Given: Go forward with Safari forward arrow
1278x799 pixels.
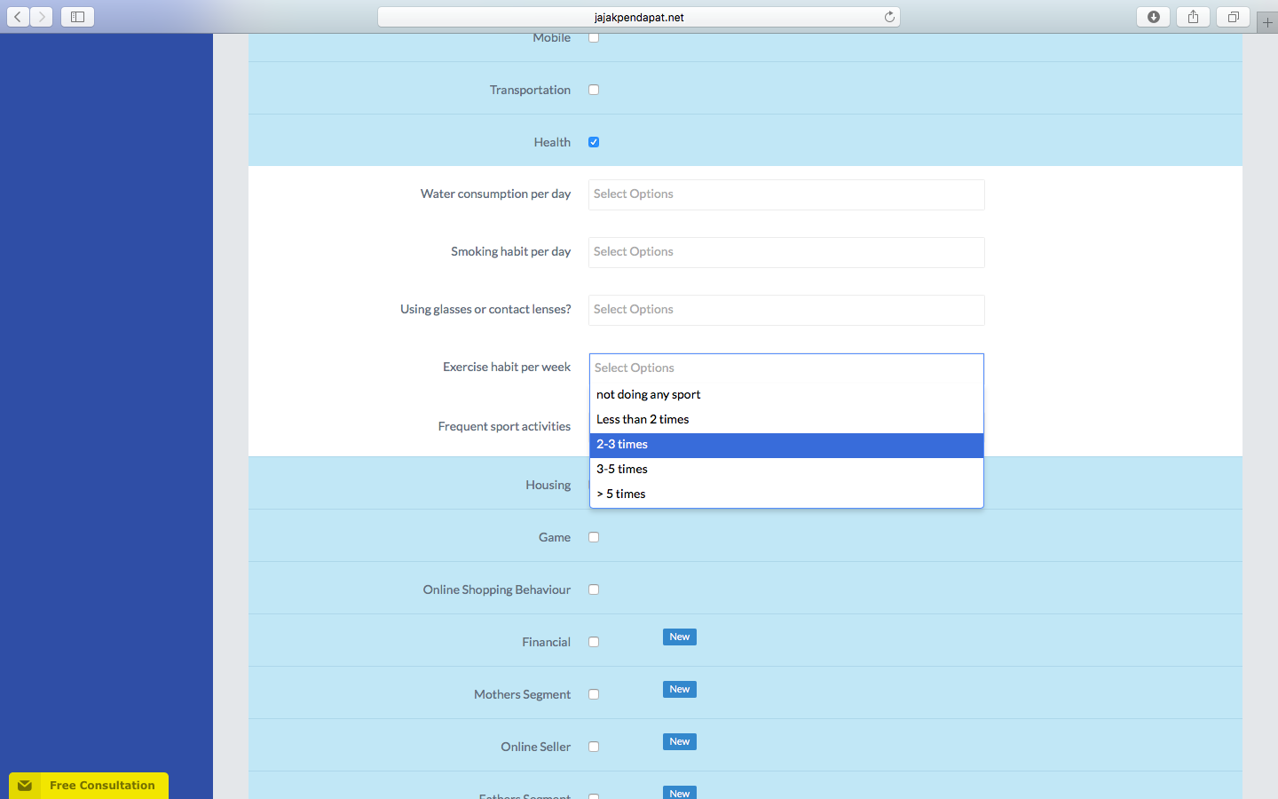Looking at the screenshot, I should [42, 17].
